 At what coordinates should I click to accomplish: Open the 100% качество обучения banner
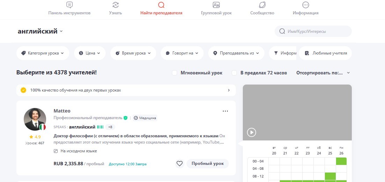click(126, 90)
